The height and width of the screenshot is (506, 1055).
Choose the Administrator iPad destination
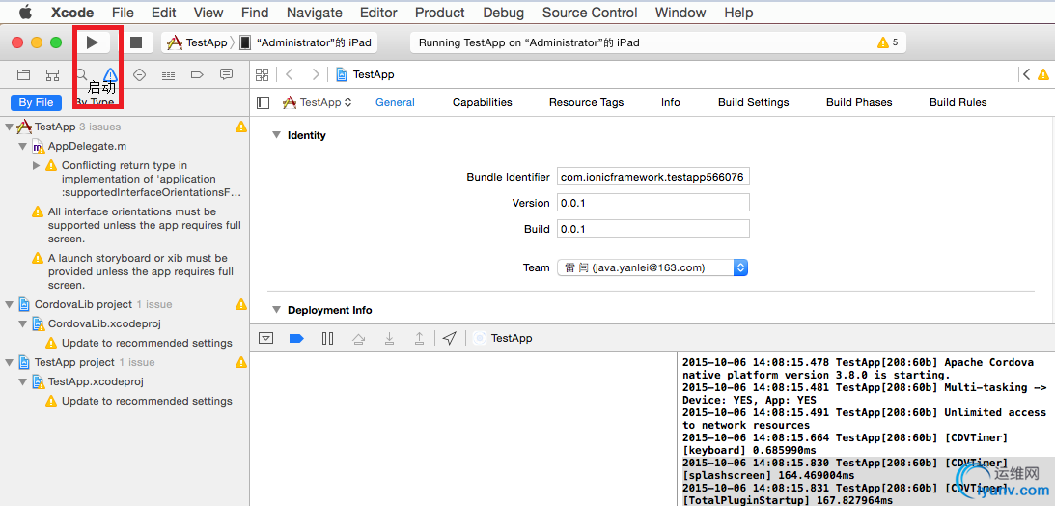click(x=306, y=42)
